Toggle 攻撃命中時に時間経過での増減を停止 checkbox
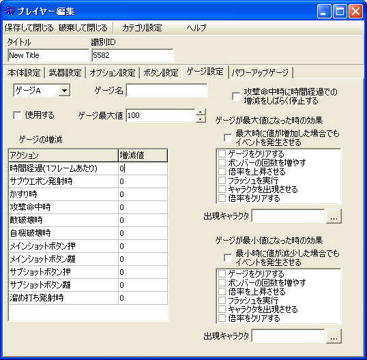Screen dimensions: 367x360 [x=236, y=96]
